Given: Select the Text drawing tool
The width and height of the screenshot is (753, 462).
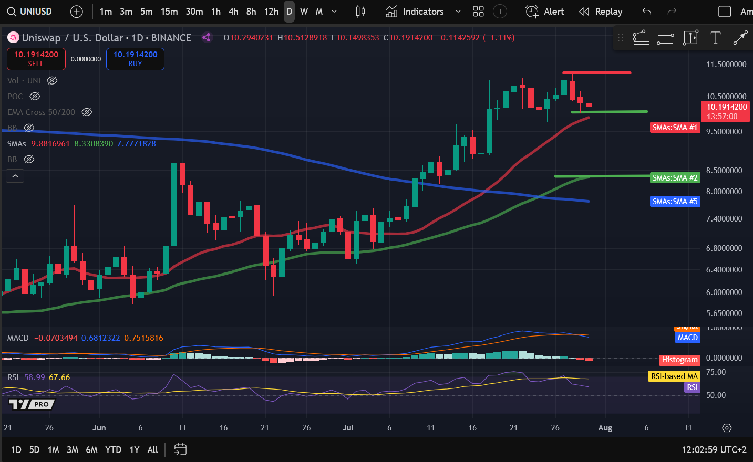Looking at the screenshot, I should click(715, 38).
